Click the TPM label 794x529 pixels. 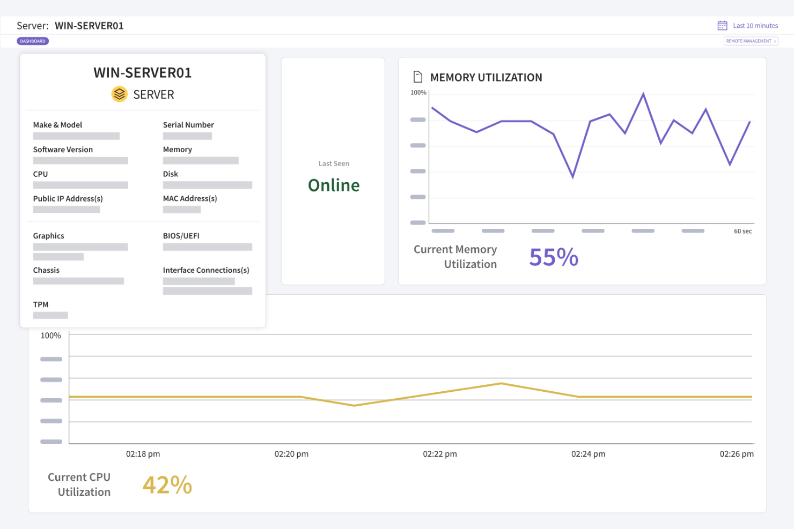point(41,304)
